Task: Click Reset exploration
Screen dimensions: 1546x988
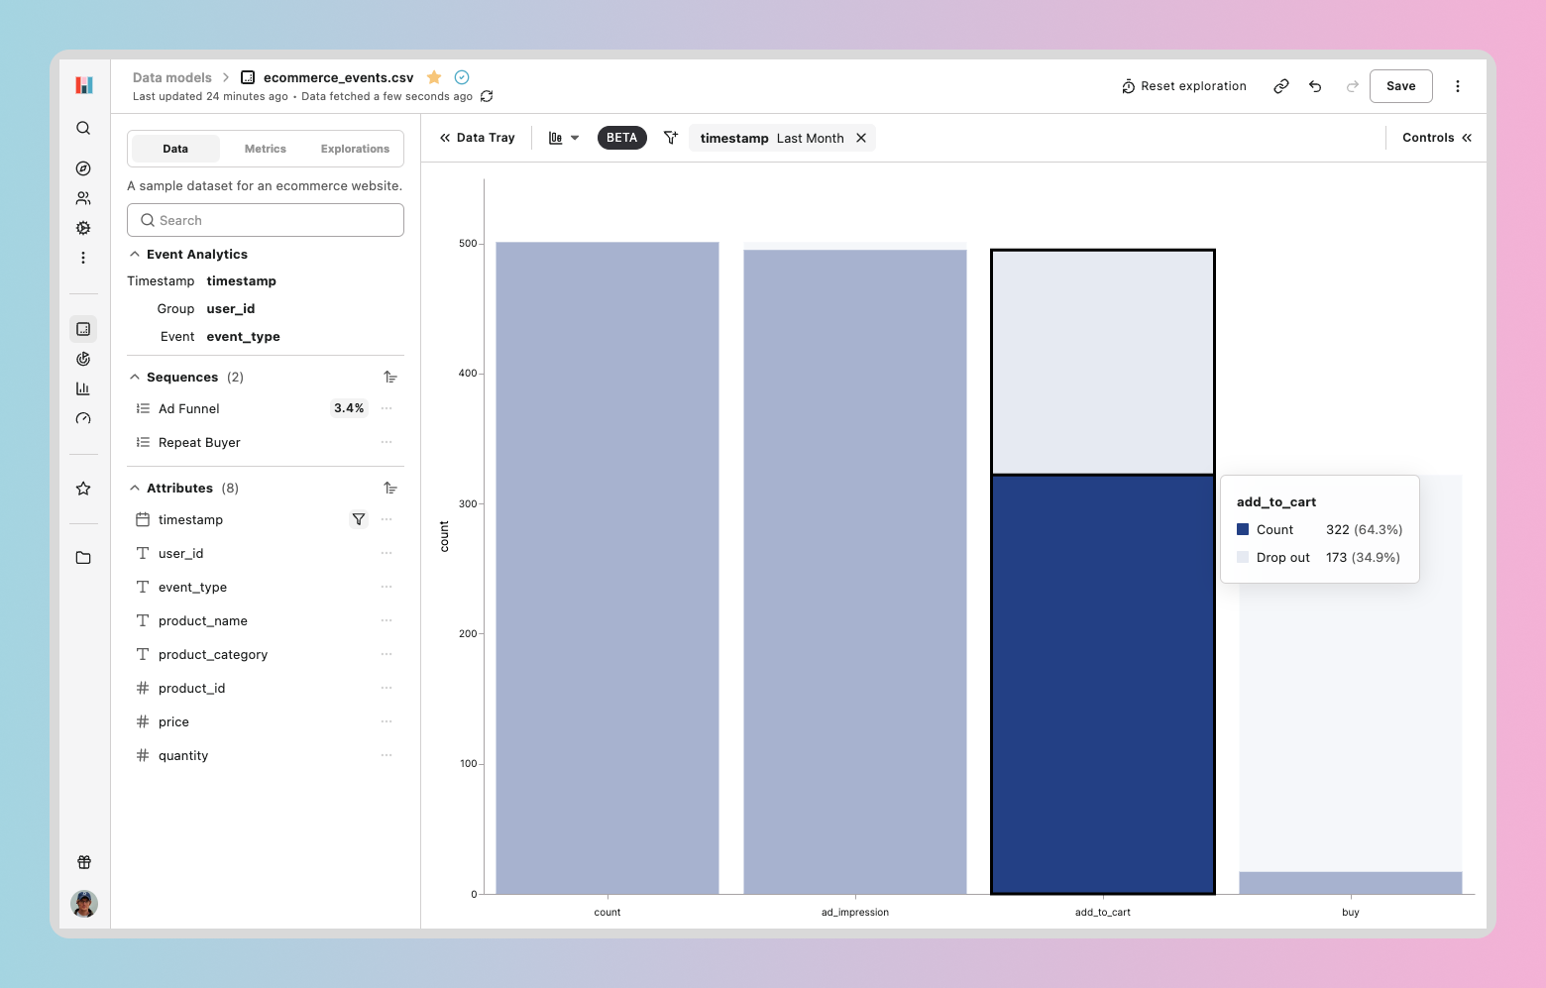Action: click(x=1184, y=86)
